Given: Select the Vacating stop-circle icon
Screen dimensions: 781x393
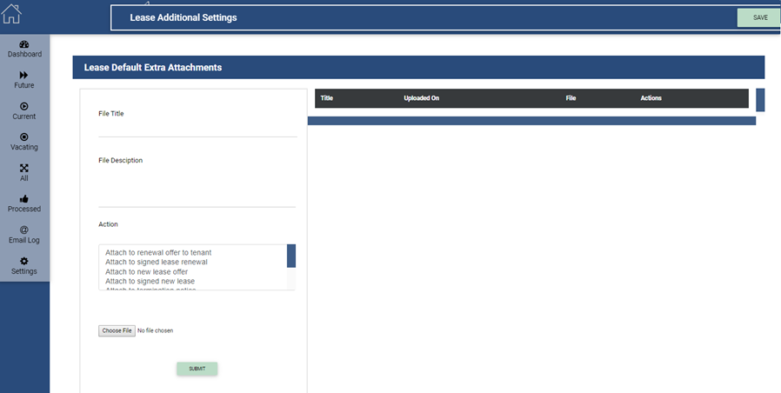Looking at the screenshot, I should point(23,137).
